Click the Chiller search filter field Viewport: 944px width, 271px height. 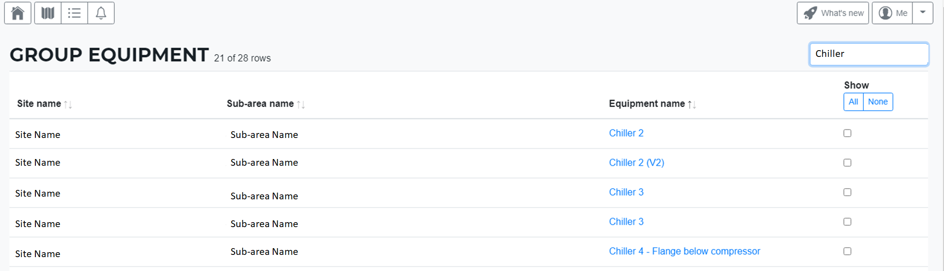pos(869,54)
